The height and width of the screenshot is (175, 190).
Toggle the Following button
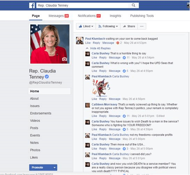coord(108,26)
